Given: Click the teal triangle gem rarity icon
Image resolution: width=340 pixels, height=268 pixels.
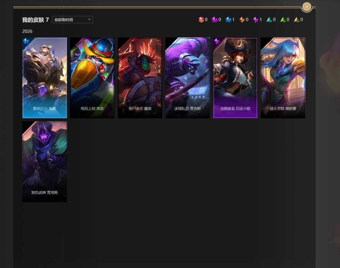Looking at the screenshot, I should point(269,20).
